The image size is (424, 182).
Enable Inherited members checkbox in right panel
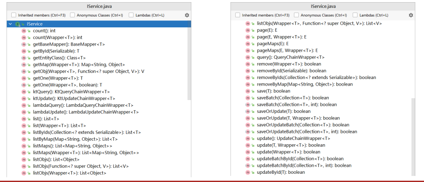coord(237,15)
